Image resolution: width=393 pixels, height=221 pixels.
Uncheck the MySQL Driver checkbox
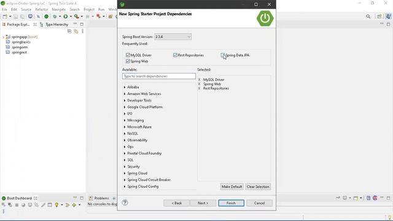pos(128,55)
